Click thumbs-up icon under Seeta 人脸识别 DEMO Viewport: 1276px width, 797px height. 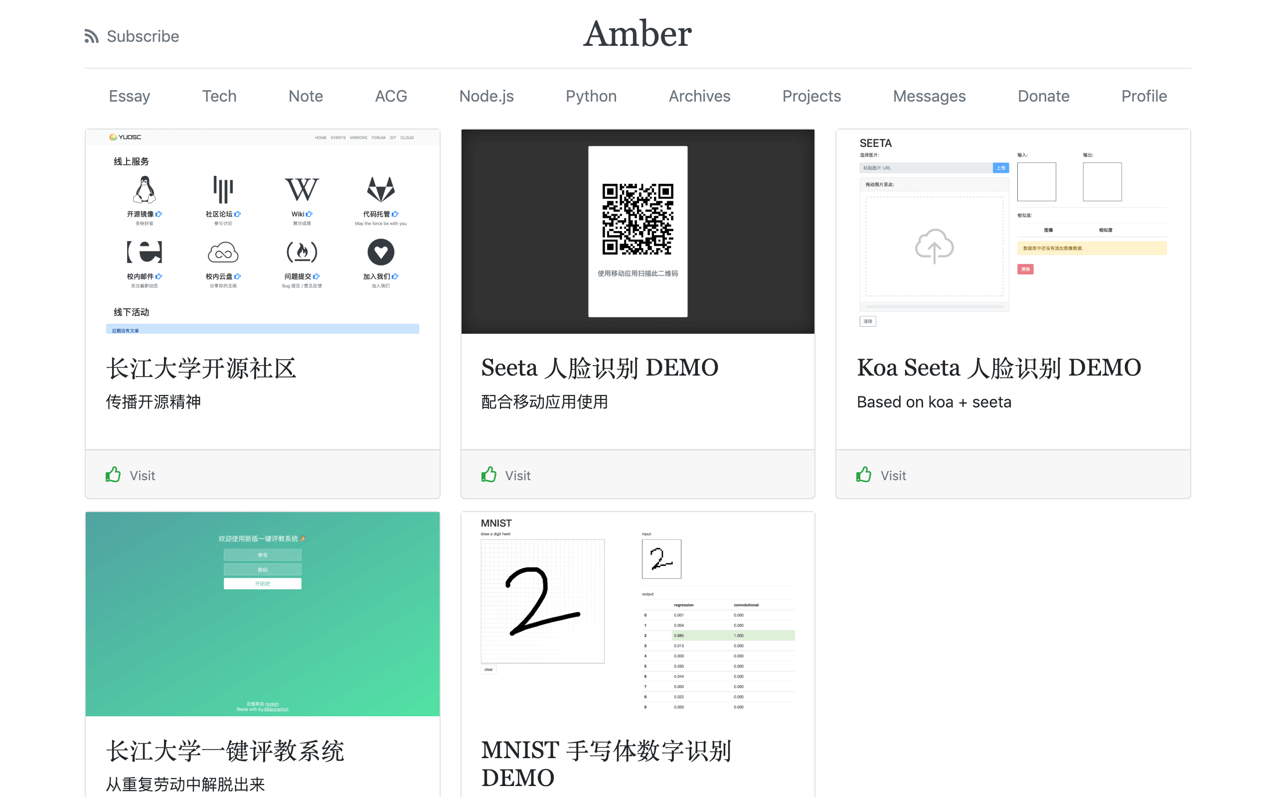tap(489, 475)
